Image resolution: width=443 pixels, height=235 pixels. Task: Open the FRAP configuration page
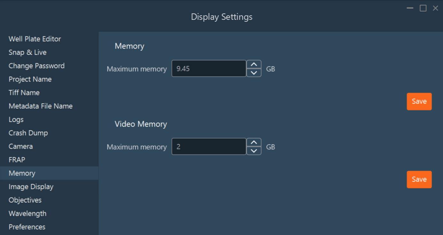tap(17, 160)
